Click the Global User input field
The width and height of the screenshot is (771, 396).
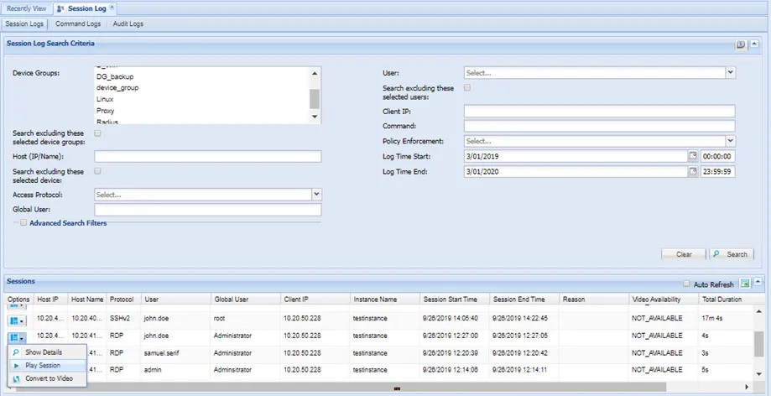click(207, 210)
